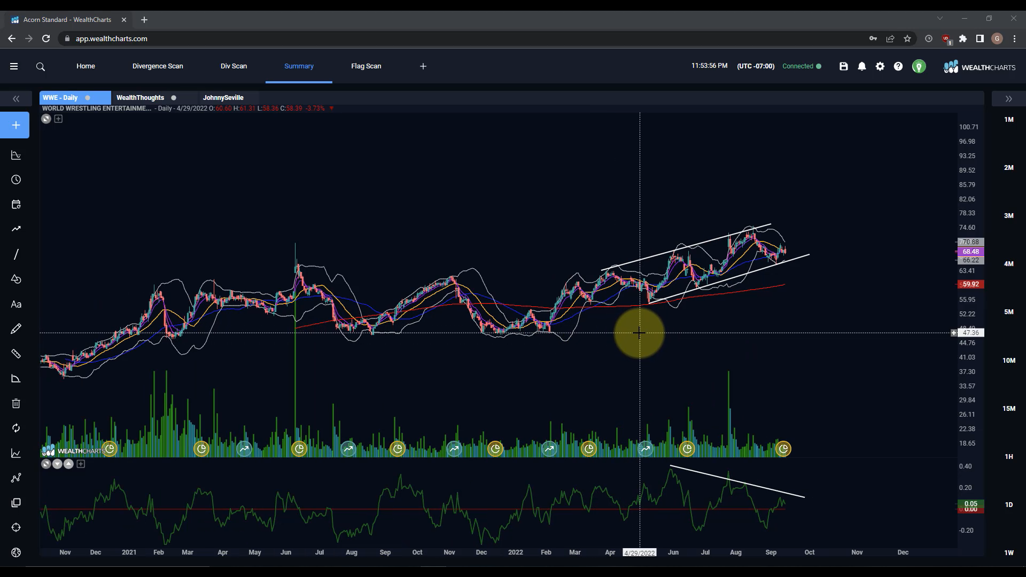The height and width of the screenshot is (577, 1026).
Task: Open the line chart type icon
Action: pyautogui.click(x=16, y=453)
